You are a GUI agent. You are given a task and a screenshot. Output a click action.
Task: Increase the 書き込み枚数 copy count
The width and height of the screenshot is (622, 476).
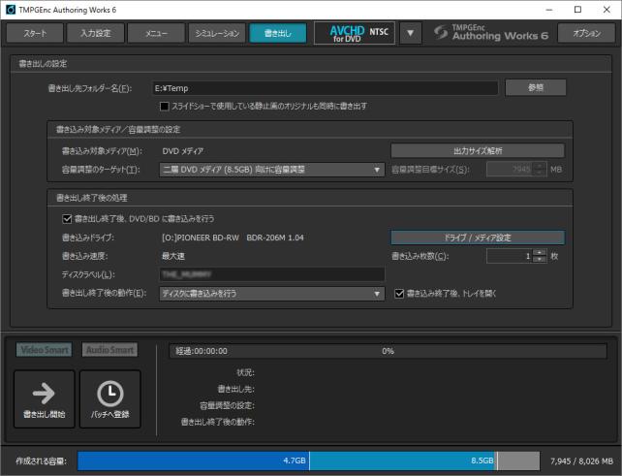pyautogui.click(x=539, y=252)
